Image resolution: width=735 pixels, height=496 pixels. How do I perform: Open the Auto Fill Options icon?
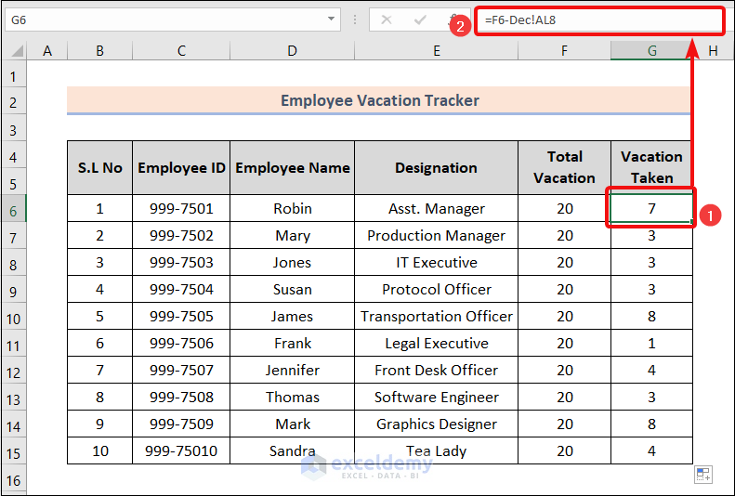[x=703, y=475]
